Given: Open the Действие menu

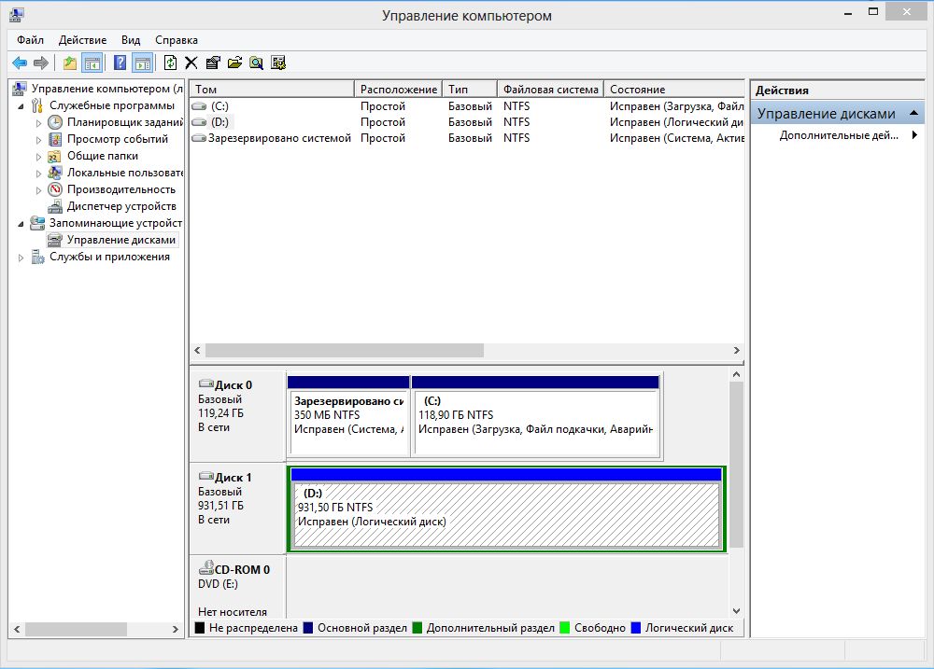Looking at the screenshot, I should (x=83, y=40).
